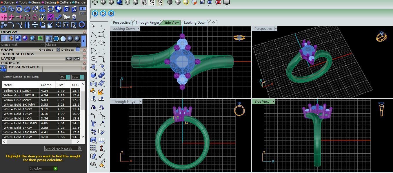393x173 pixels.
Task: Expand the PROJECTS panel
Action: coord(10,63)
